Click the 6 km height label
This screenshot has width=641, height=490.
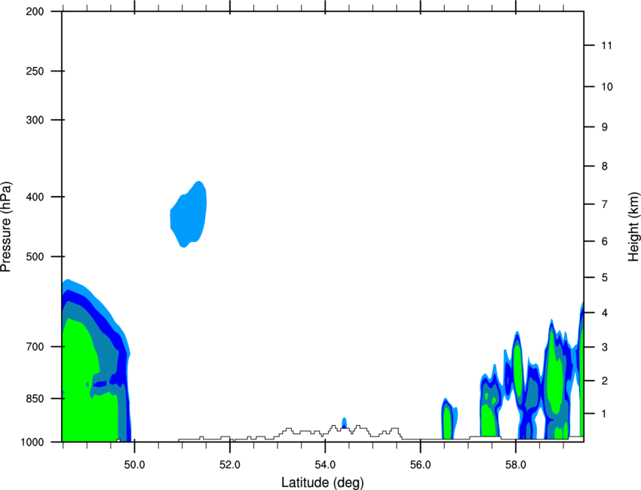tap(604, 241)
